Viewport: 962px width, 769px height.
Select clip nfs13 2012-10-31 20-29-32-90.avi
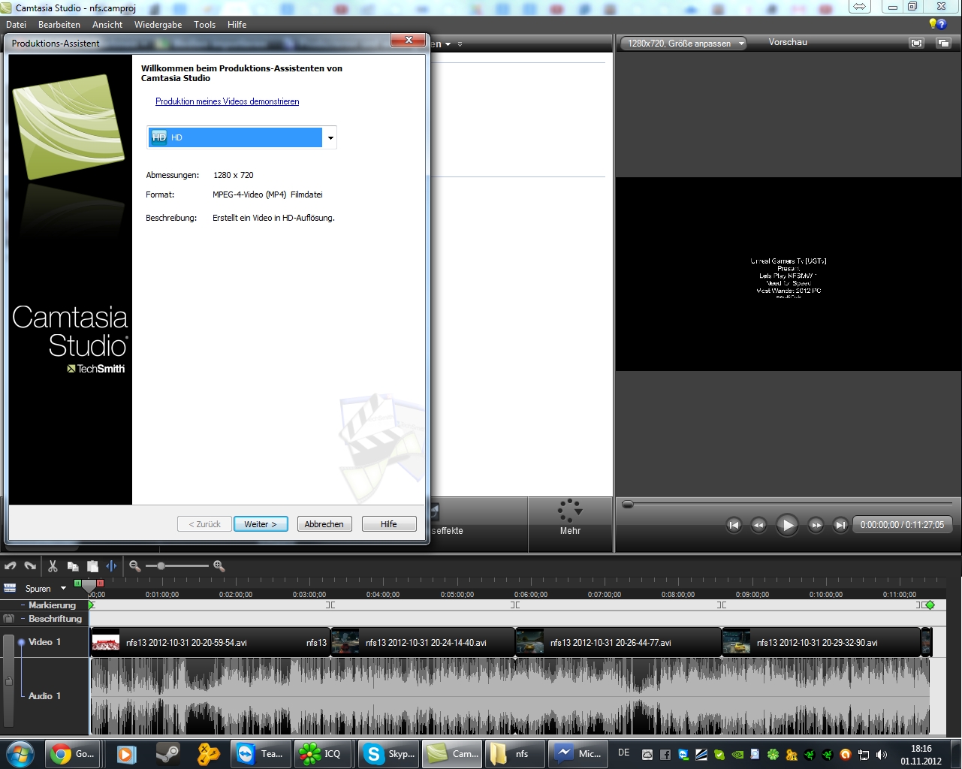point(822,643)
